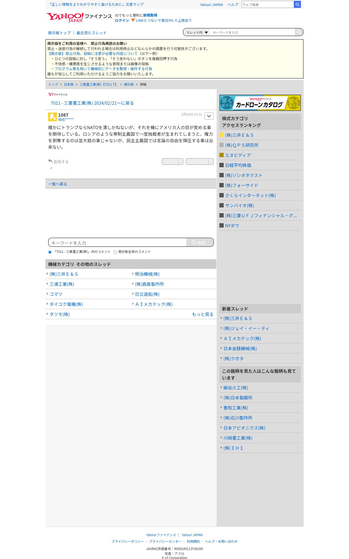Click the Yahoo! JAPAN Finance logo
349x559 pixels.
pyautogui.click(x=79, y=17)
